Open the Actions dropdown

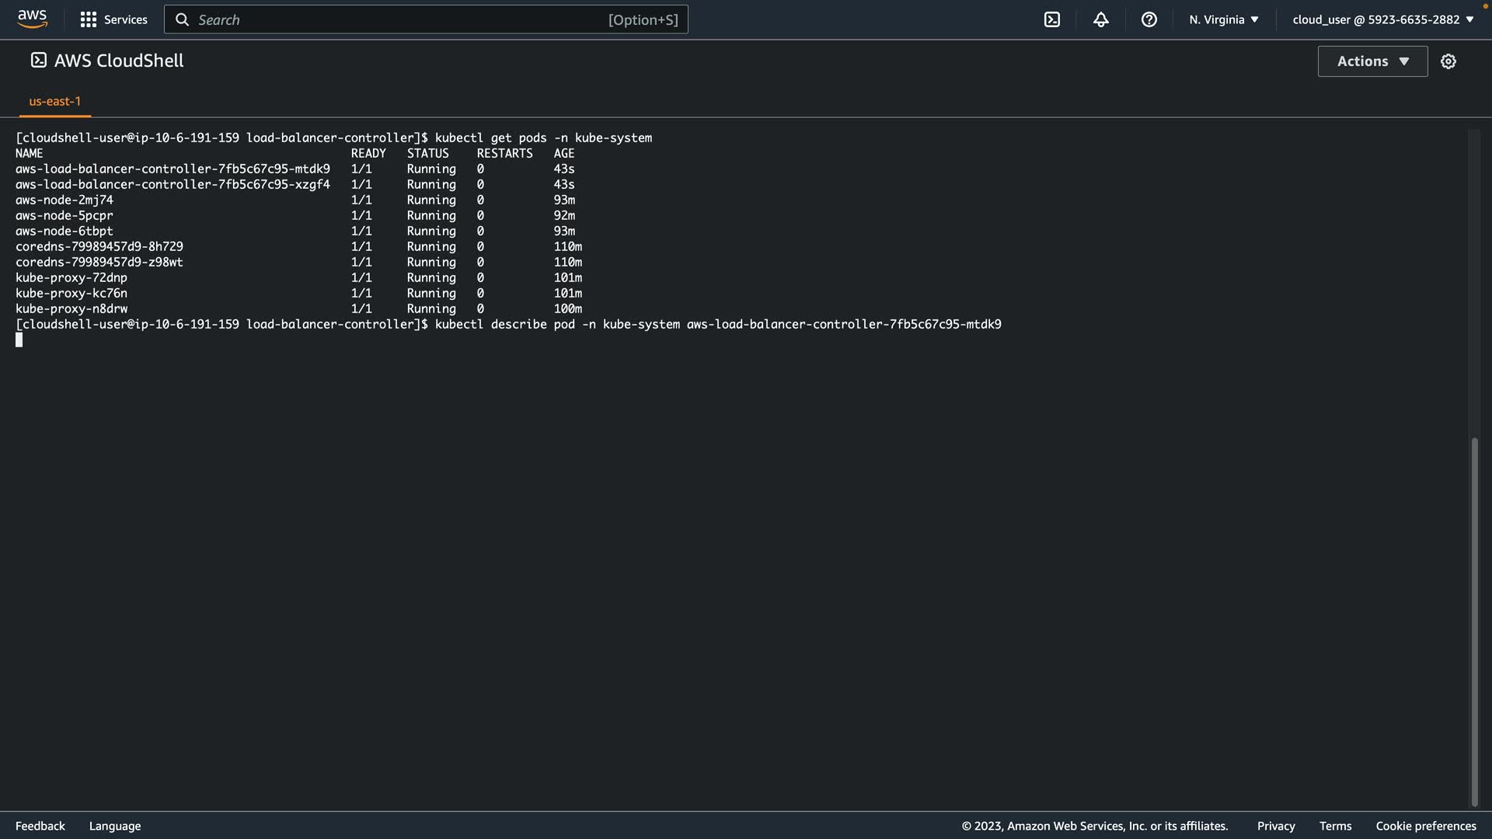tap(1372, 61)
